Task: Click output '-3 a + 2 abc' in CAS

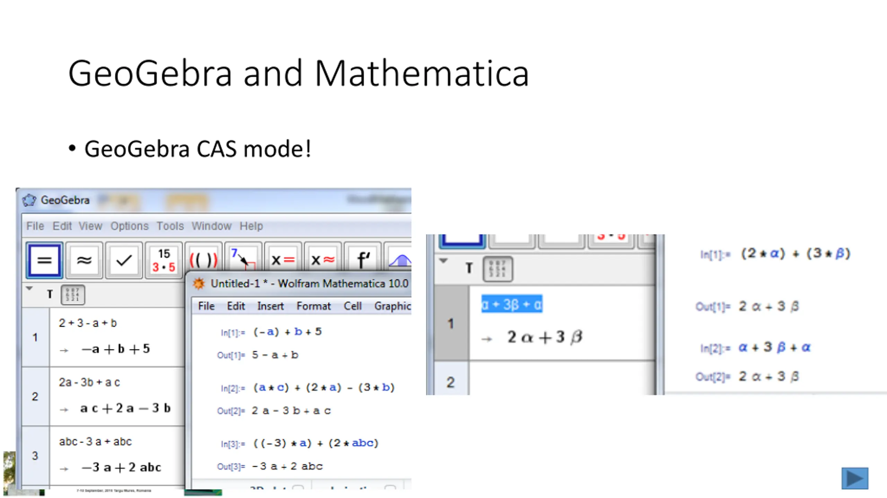Action: (121, 467)
